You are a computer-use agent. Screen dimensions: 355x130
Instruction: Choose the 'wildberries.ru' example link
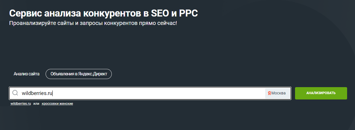pyautogui.click(x=21, y=103)
